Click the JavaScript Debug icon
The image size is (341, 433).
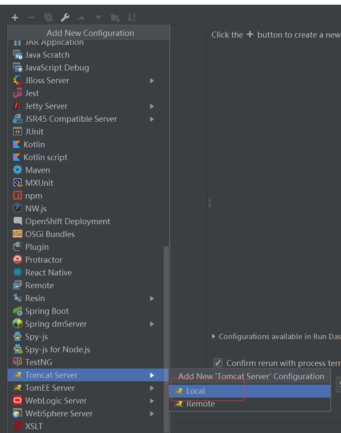[x=18, y=67]
